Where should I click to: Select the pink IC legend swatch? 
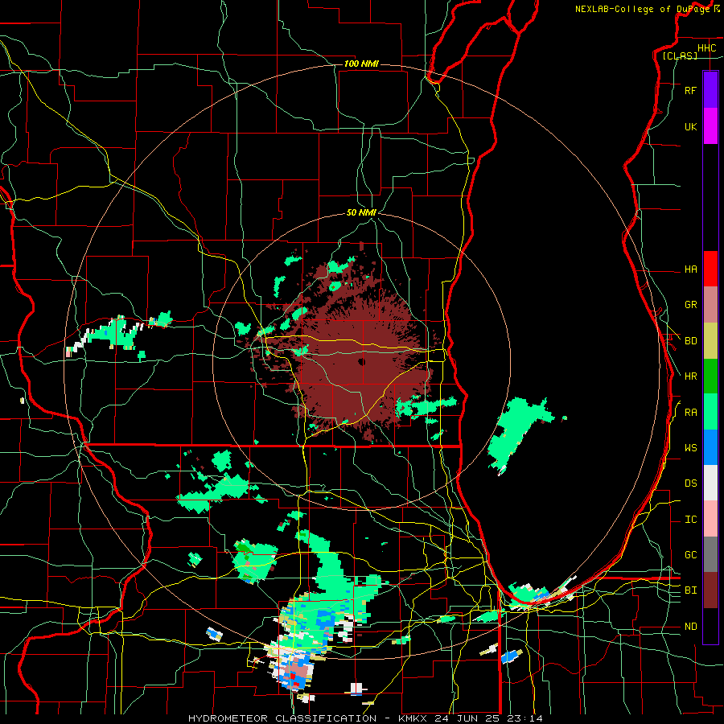710,519
